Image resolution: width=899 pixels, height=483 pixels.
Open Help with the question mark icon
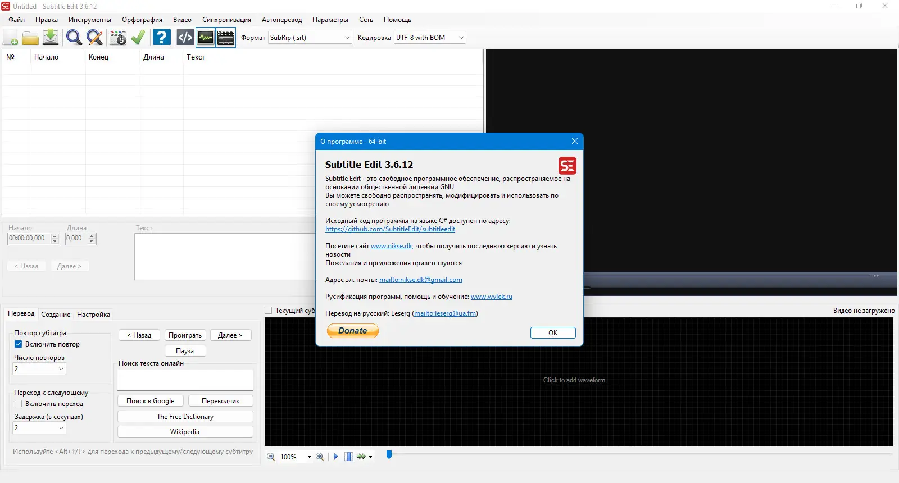tap(162, 38)
